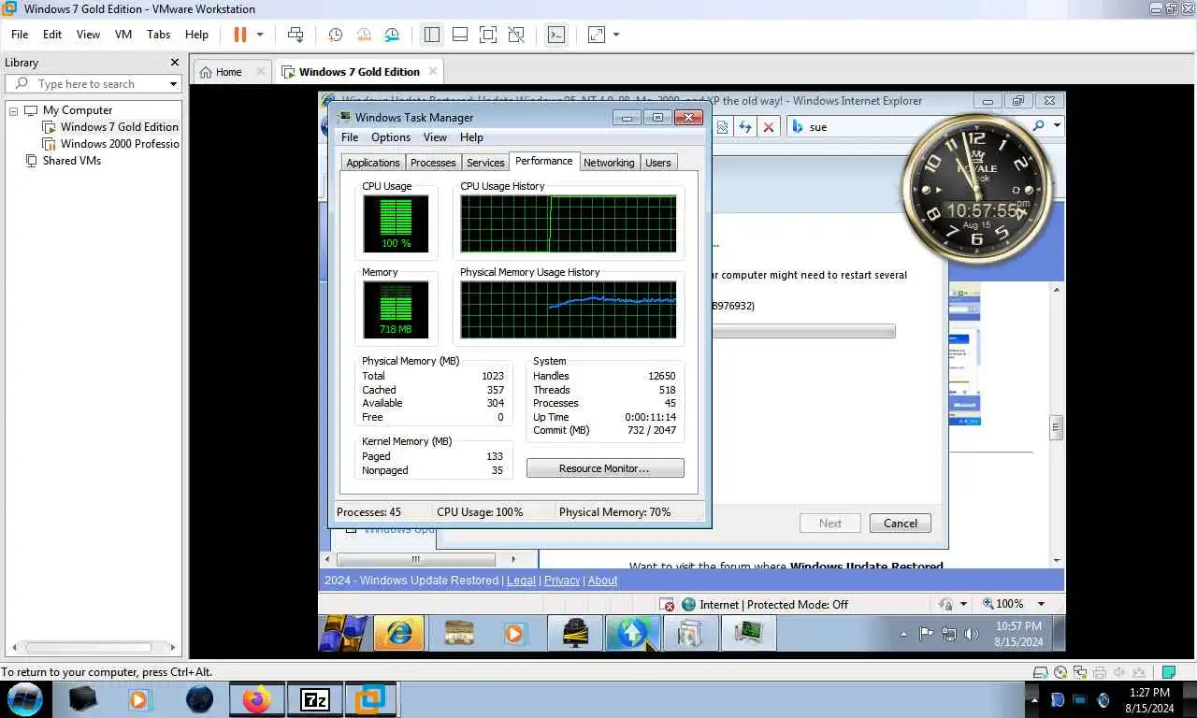Click the host Start orb
Image resolution: width=1197 pixels, height=718 pixels.
[25, 699]
